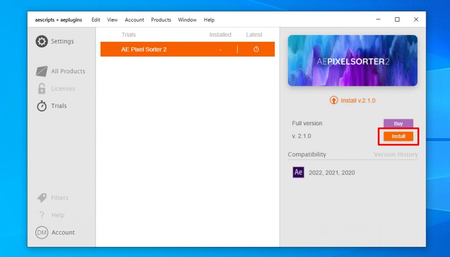Open the Help menu in menu bar
Image resolution: width=450 pixels, height=257 pixels.
click(x=209, y=20)
